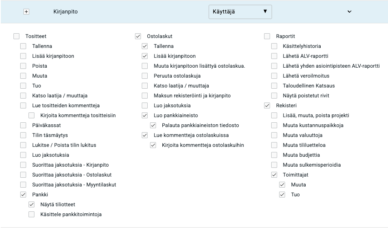Image resolution: width=388 pixels, height=228 pixels.
Task: Tick the Peruuta ostolaskuja checkbox
Action: (x=145, y=76)
